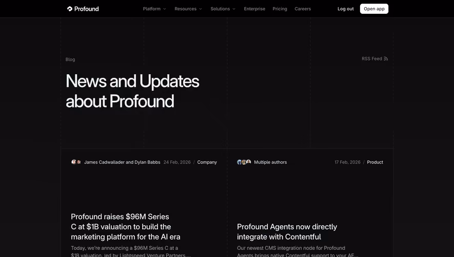Screen dimensions: 454x257
Task: Expand the Solutions dropdown menu
Action: coord(223,9)
